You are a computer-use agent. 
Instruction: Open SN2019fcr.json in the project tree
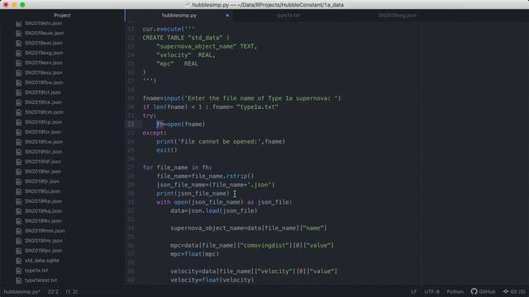click(43, 132)
